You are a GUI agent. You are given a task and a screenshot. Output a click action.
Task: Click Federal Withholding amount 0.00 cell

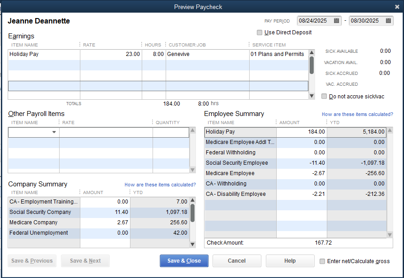pyautogui.click(x=302, y=153)
